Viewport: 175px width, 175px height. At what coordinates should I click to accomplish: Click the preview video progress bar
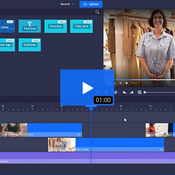145,80
